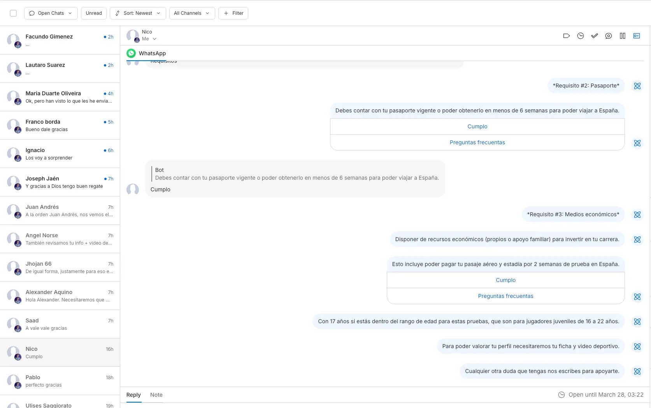Toggle the split columns panel icon
Image resolution: width=651 pixels, height=408 pixels.
coord(622,35)
